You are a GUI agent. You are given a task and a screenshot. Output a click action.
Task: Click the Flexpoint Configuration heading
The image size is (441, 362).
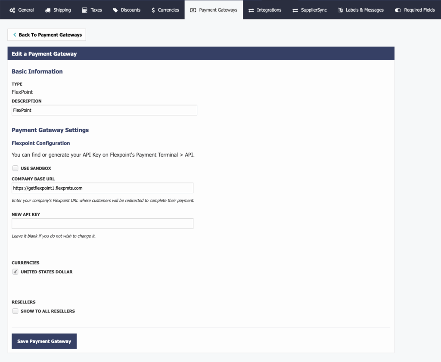coord(41,143)
